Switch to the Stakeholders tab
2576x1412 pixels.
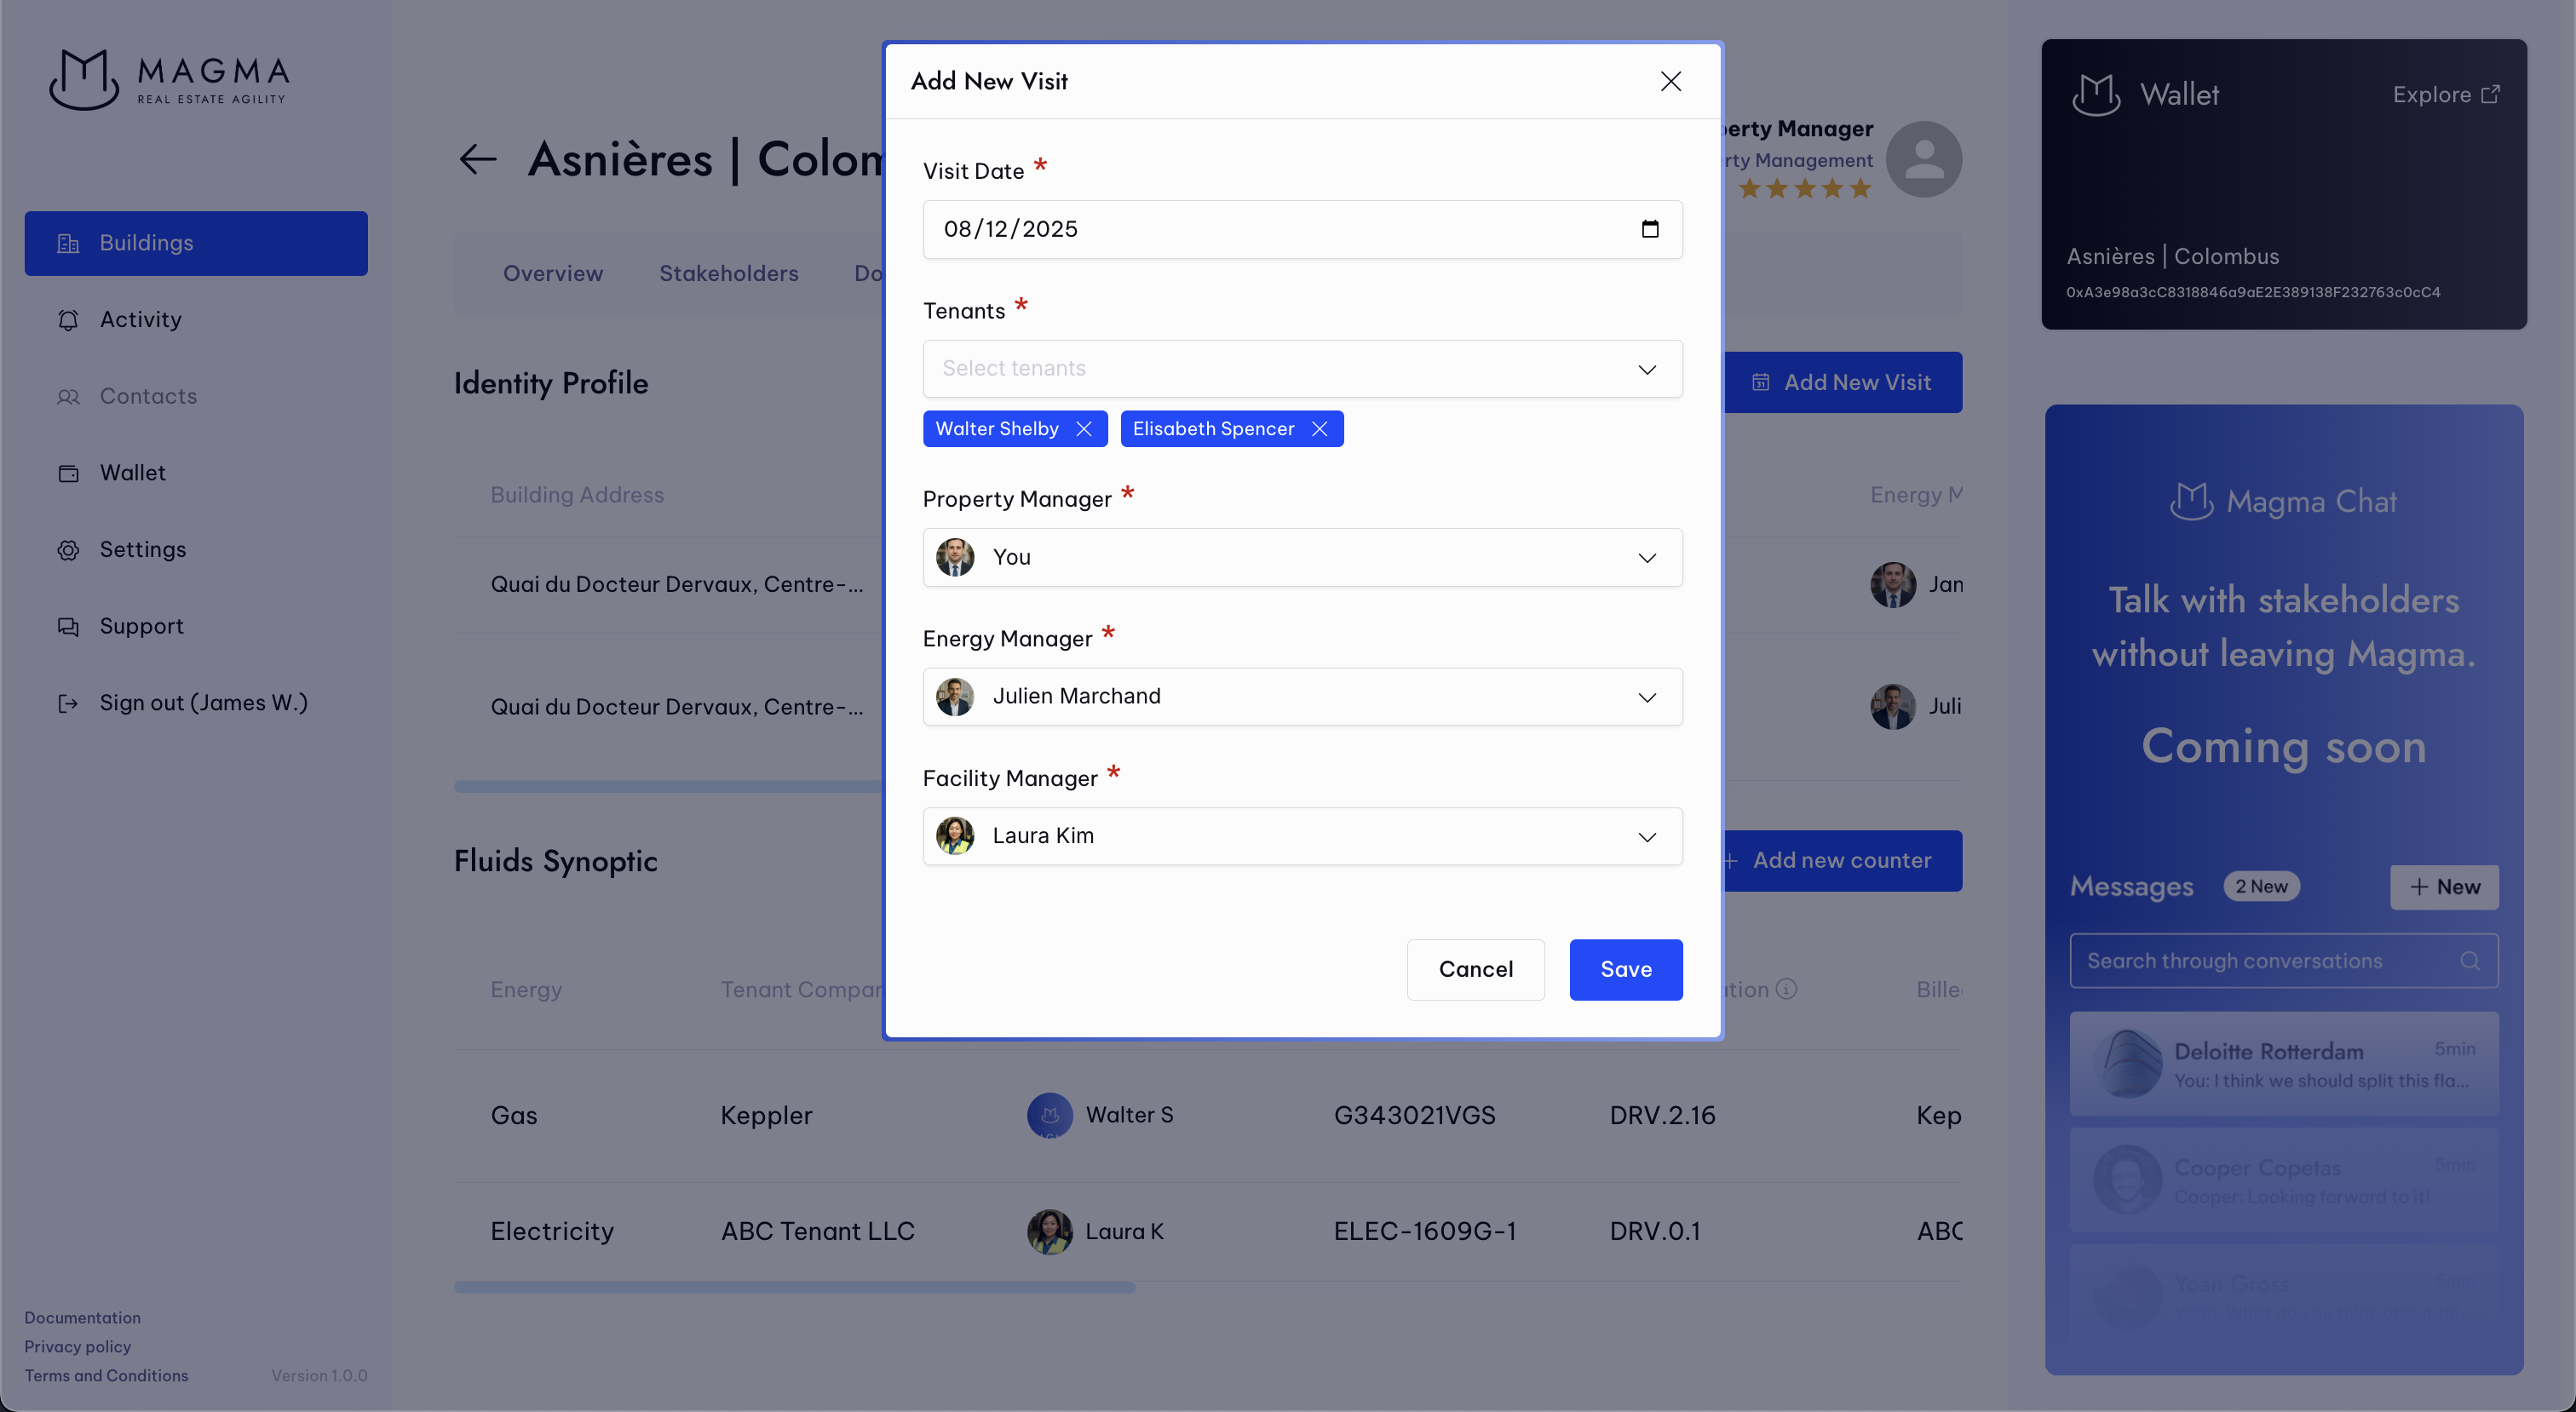pyautogui.click(x=728, y=274)
